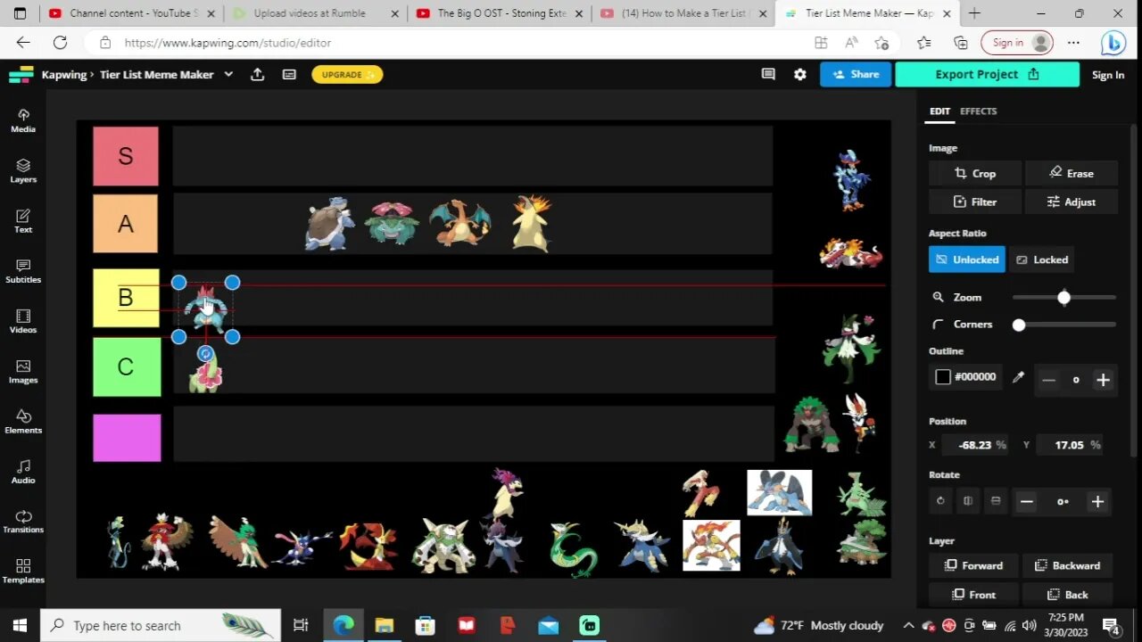Screen dimensions: 1142x642
Task: Open the Tier List Meme Maker title dropdown
Action: (228, 74)
